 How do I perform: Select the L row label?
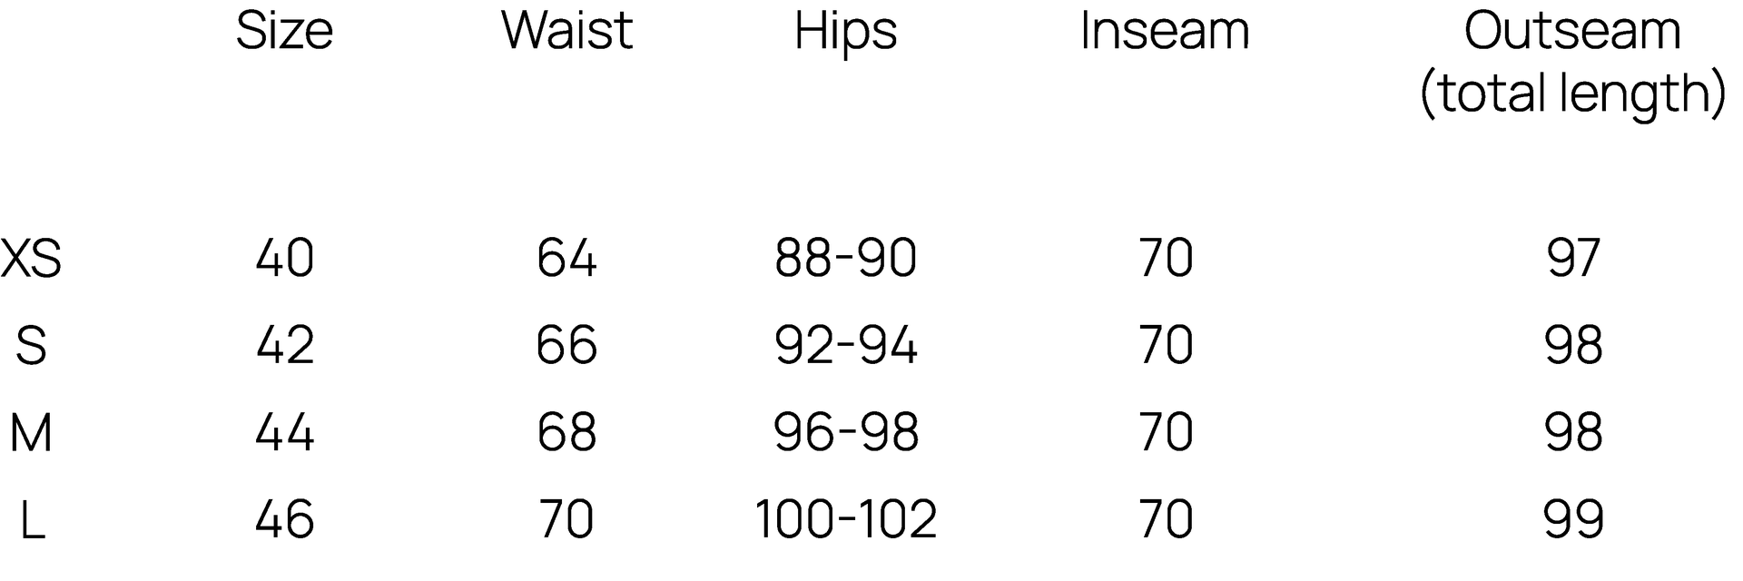coord(31,520)
